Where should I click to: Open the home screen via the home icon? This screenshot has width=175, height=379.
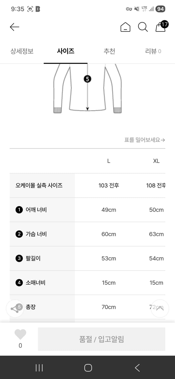tap(125, 27)
